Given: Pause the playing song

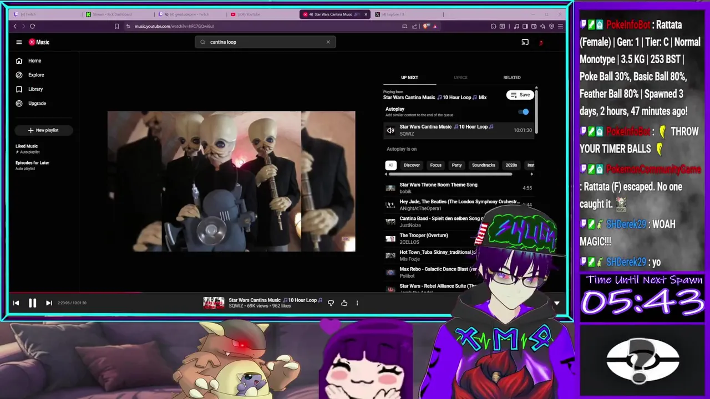Looking at the screenshot, I should pyautogui.click(x=32, y=303).
